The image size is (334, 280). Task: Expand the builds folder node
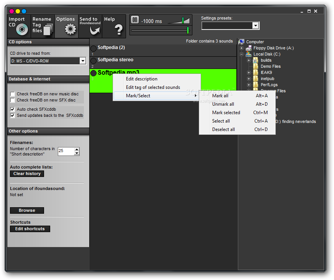[x=249, y=61]
